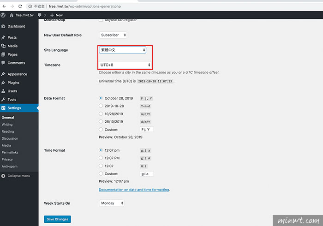Select 10/28/2019 date format
Image resolution: width=323 pixels, height=226 pixels.
pos(101,113)
